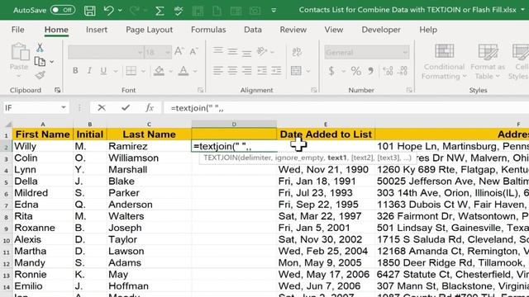Open the Format as Table menu

tap(488, 62)
